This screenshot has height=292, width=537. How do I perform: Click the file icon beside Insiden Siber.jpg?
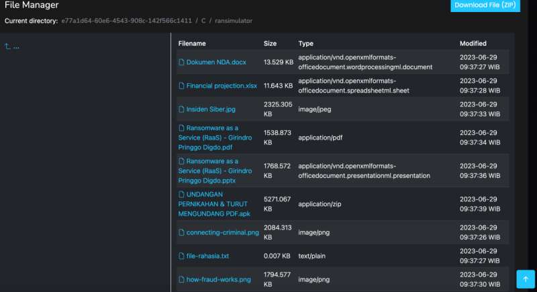pyautogui.click(x=181, y=109)
